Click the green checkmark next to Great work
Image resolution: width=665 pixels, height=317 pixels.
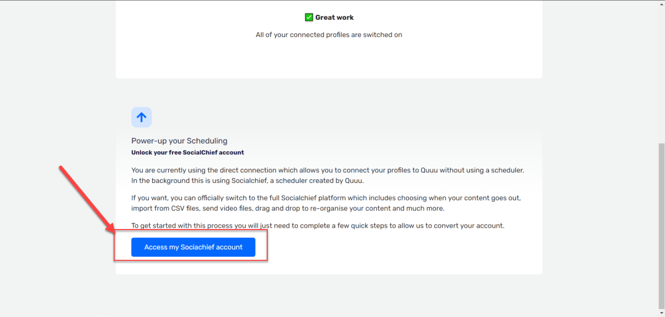click(x=308, y=17)
